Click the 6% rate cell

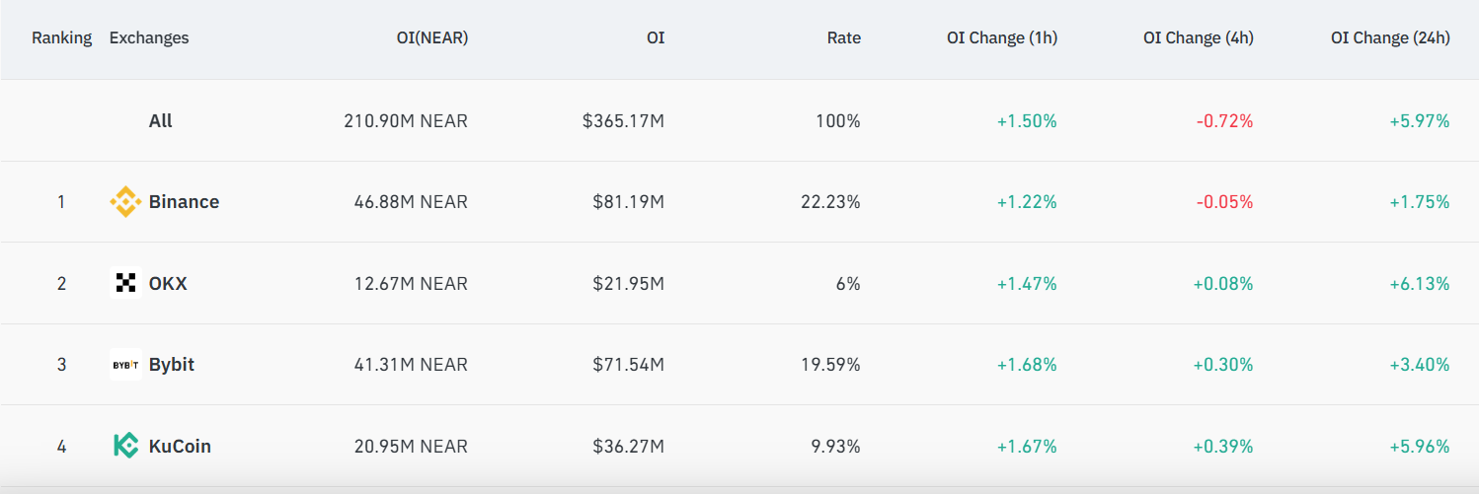pos(848,283)
